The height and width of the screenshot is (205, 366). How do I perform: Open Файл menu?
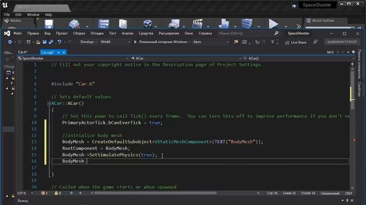[18, 33]
